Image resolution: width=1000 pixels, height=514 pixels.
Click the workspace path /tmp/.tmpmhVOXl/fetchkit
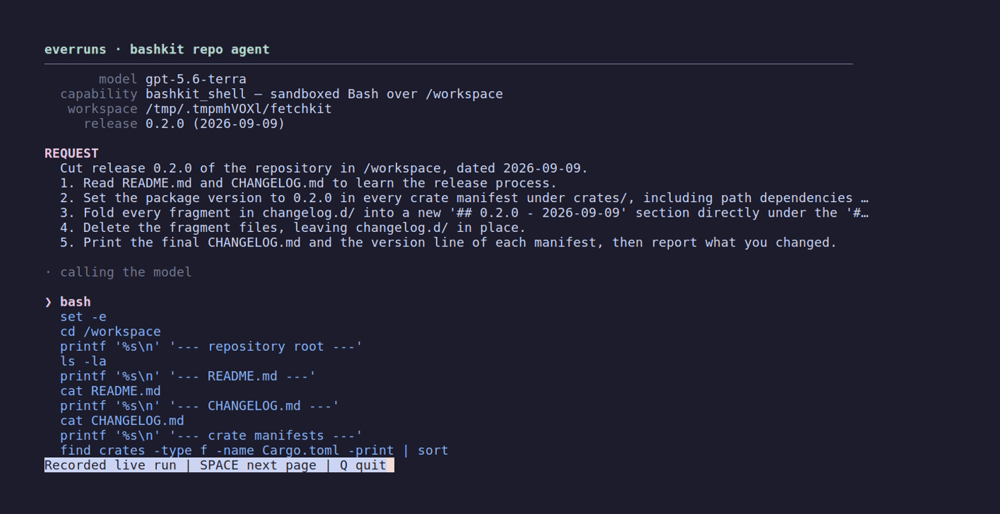pos(239,109)
